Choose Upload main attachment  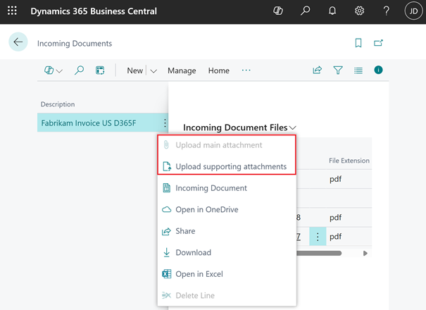point(227,145)
